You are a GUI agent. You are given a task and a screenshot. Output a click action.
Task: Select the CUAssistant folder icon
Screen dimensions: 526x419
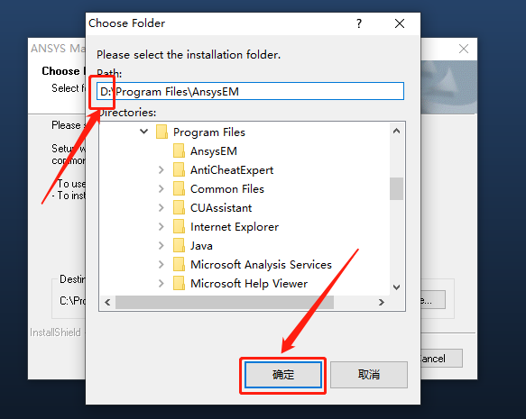pos(179,207)
